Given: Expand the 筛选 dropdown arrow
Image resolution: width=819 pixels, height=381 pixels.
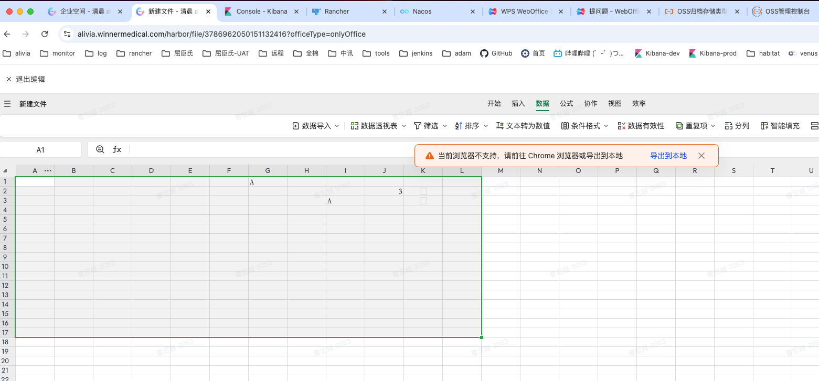Looking at the screenshot, I should coord(445,126).
